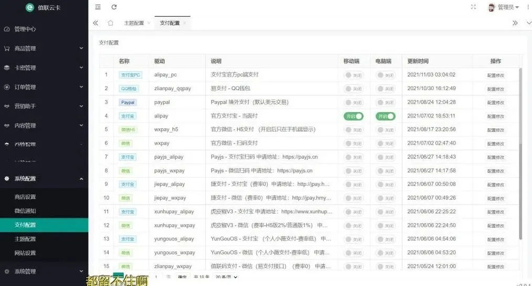This screenshot has height=286, width=532.
Task: Click the fullscreen icon in top bar
Action: pyautogui.click(x=473, y=7)
